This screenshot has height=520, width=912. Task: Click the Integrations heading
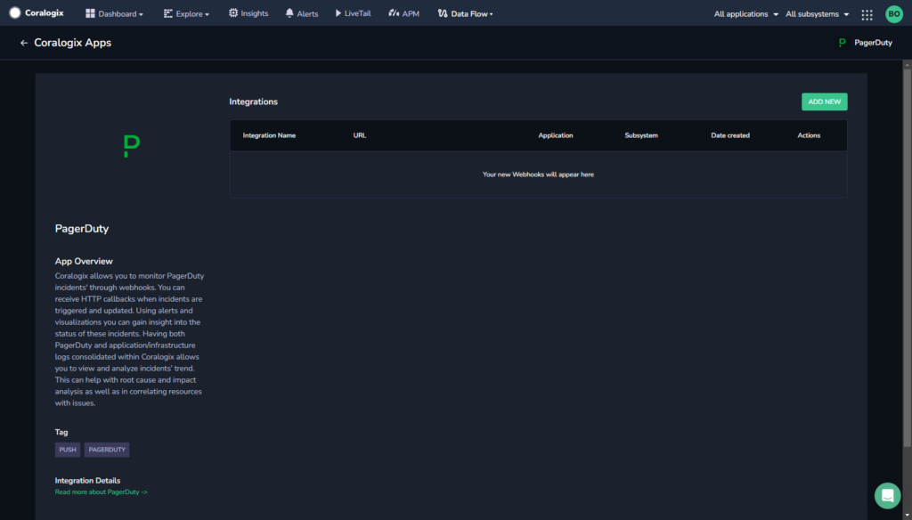click(x=253, y=102)
